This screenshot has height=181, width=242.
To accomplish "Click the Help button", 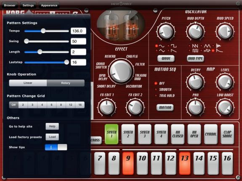I will [52, 126].
